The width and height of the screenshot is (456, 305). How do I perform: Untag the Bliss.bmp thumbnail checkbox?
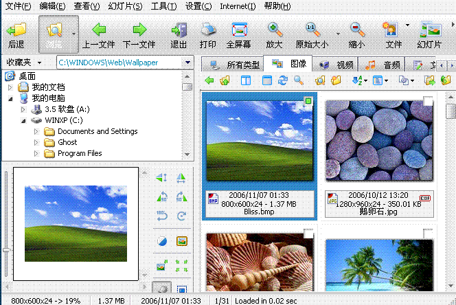point(308,101)
